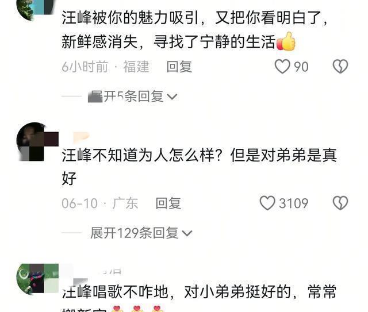The width and height of the screenshot is (368, 312).
Task: Tap the heart on the 3109-like comment
Action: click(x=267, y=203)
